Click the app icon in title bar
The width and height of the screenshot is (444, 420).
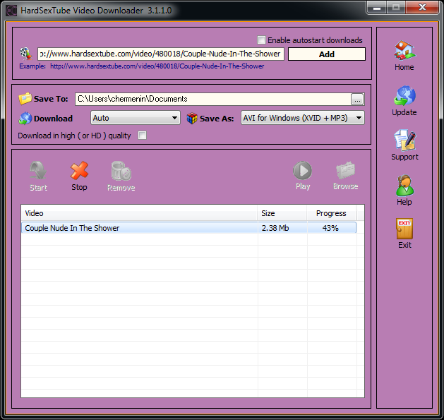[11, 11]
